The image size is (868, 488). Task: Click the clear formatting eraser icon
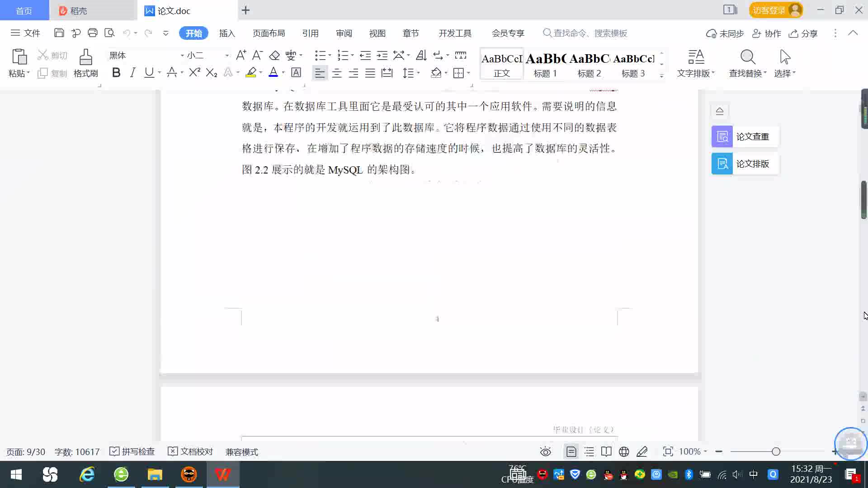274,56
